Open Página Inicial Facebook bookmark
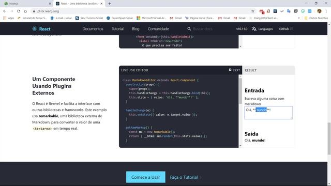Viewport: 331px width, 186px height. coord(200,18)
